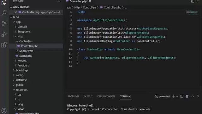The height and width of the screenshot is (114, 202).
Task: Kill terminal with trash icon
Action: click(x=187, y=96)
